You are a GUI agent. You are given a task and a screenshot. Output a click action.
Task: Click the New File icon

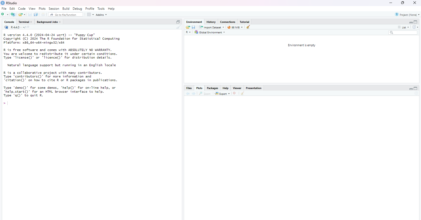[x=3, y=15]
